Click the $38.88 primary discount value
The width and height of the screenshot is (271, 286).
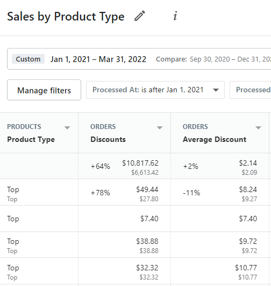click(x=147, y=241)
